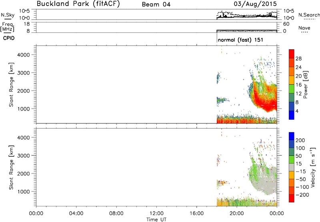Click the "60" tick on Nave axis

(286, 24)
